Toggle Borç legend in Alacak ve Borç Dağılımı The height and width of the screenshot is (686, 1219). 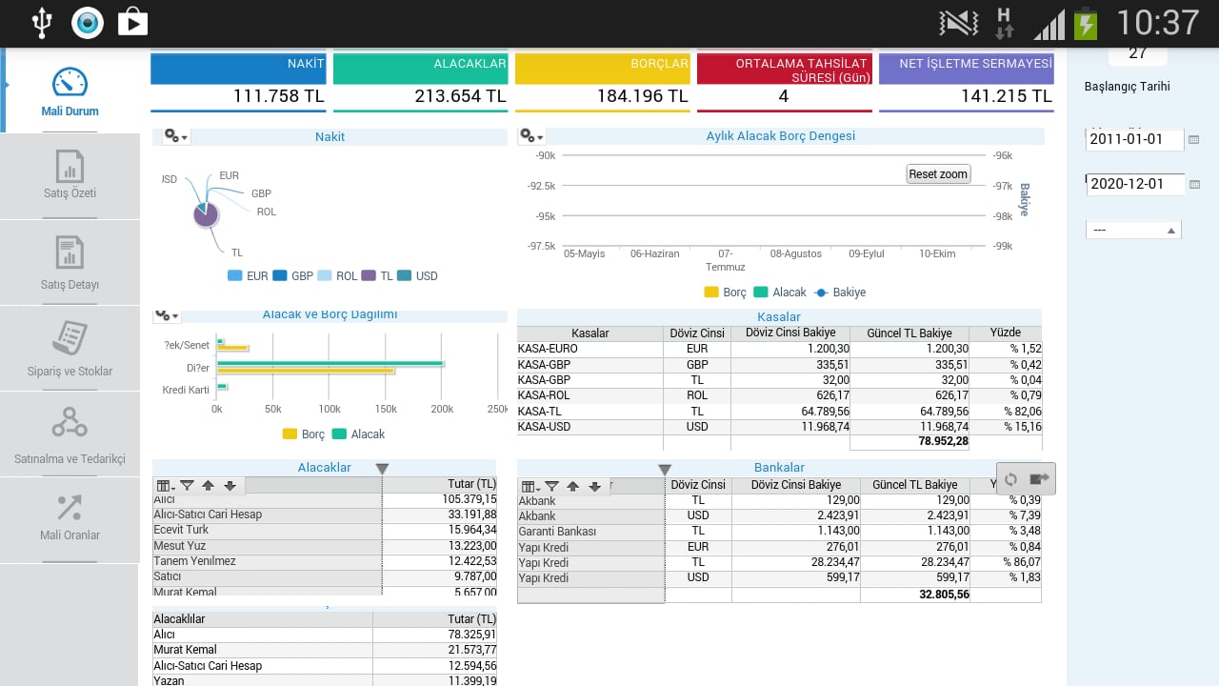(x=304, y=434)
